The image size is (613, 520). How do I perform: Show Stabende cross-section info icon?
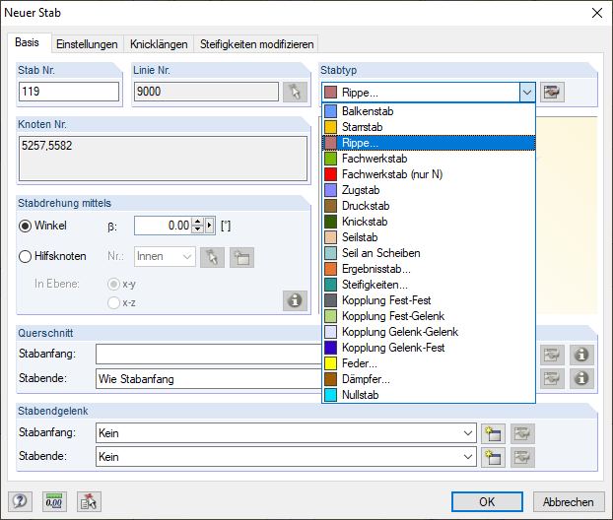pyautogui.click(x=581, y=378)
